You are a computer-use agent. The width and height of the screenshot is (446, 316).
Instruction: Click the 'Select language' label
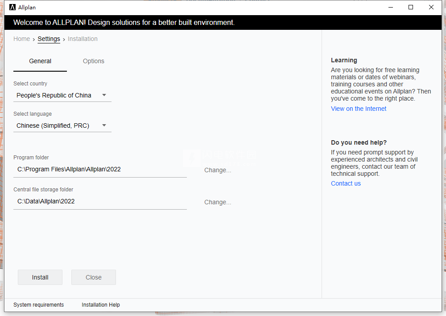pyautogui.click(x=33, y=114)
